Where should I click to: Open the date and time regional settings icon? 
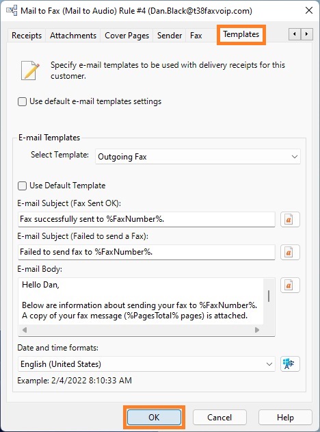(x=290, y=364)
